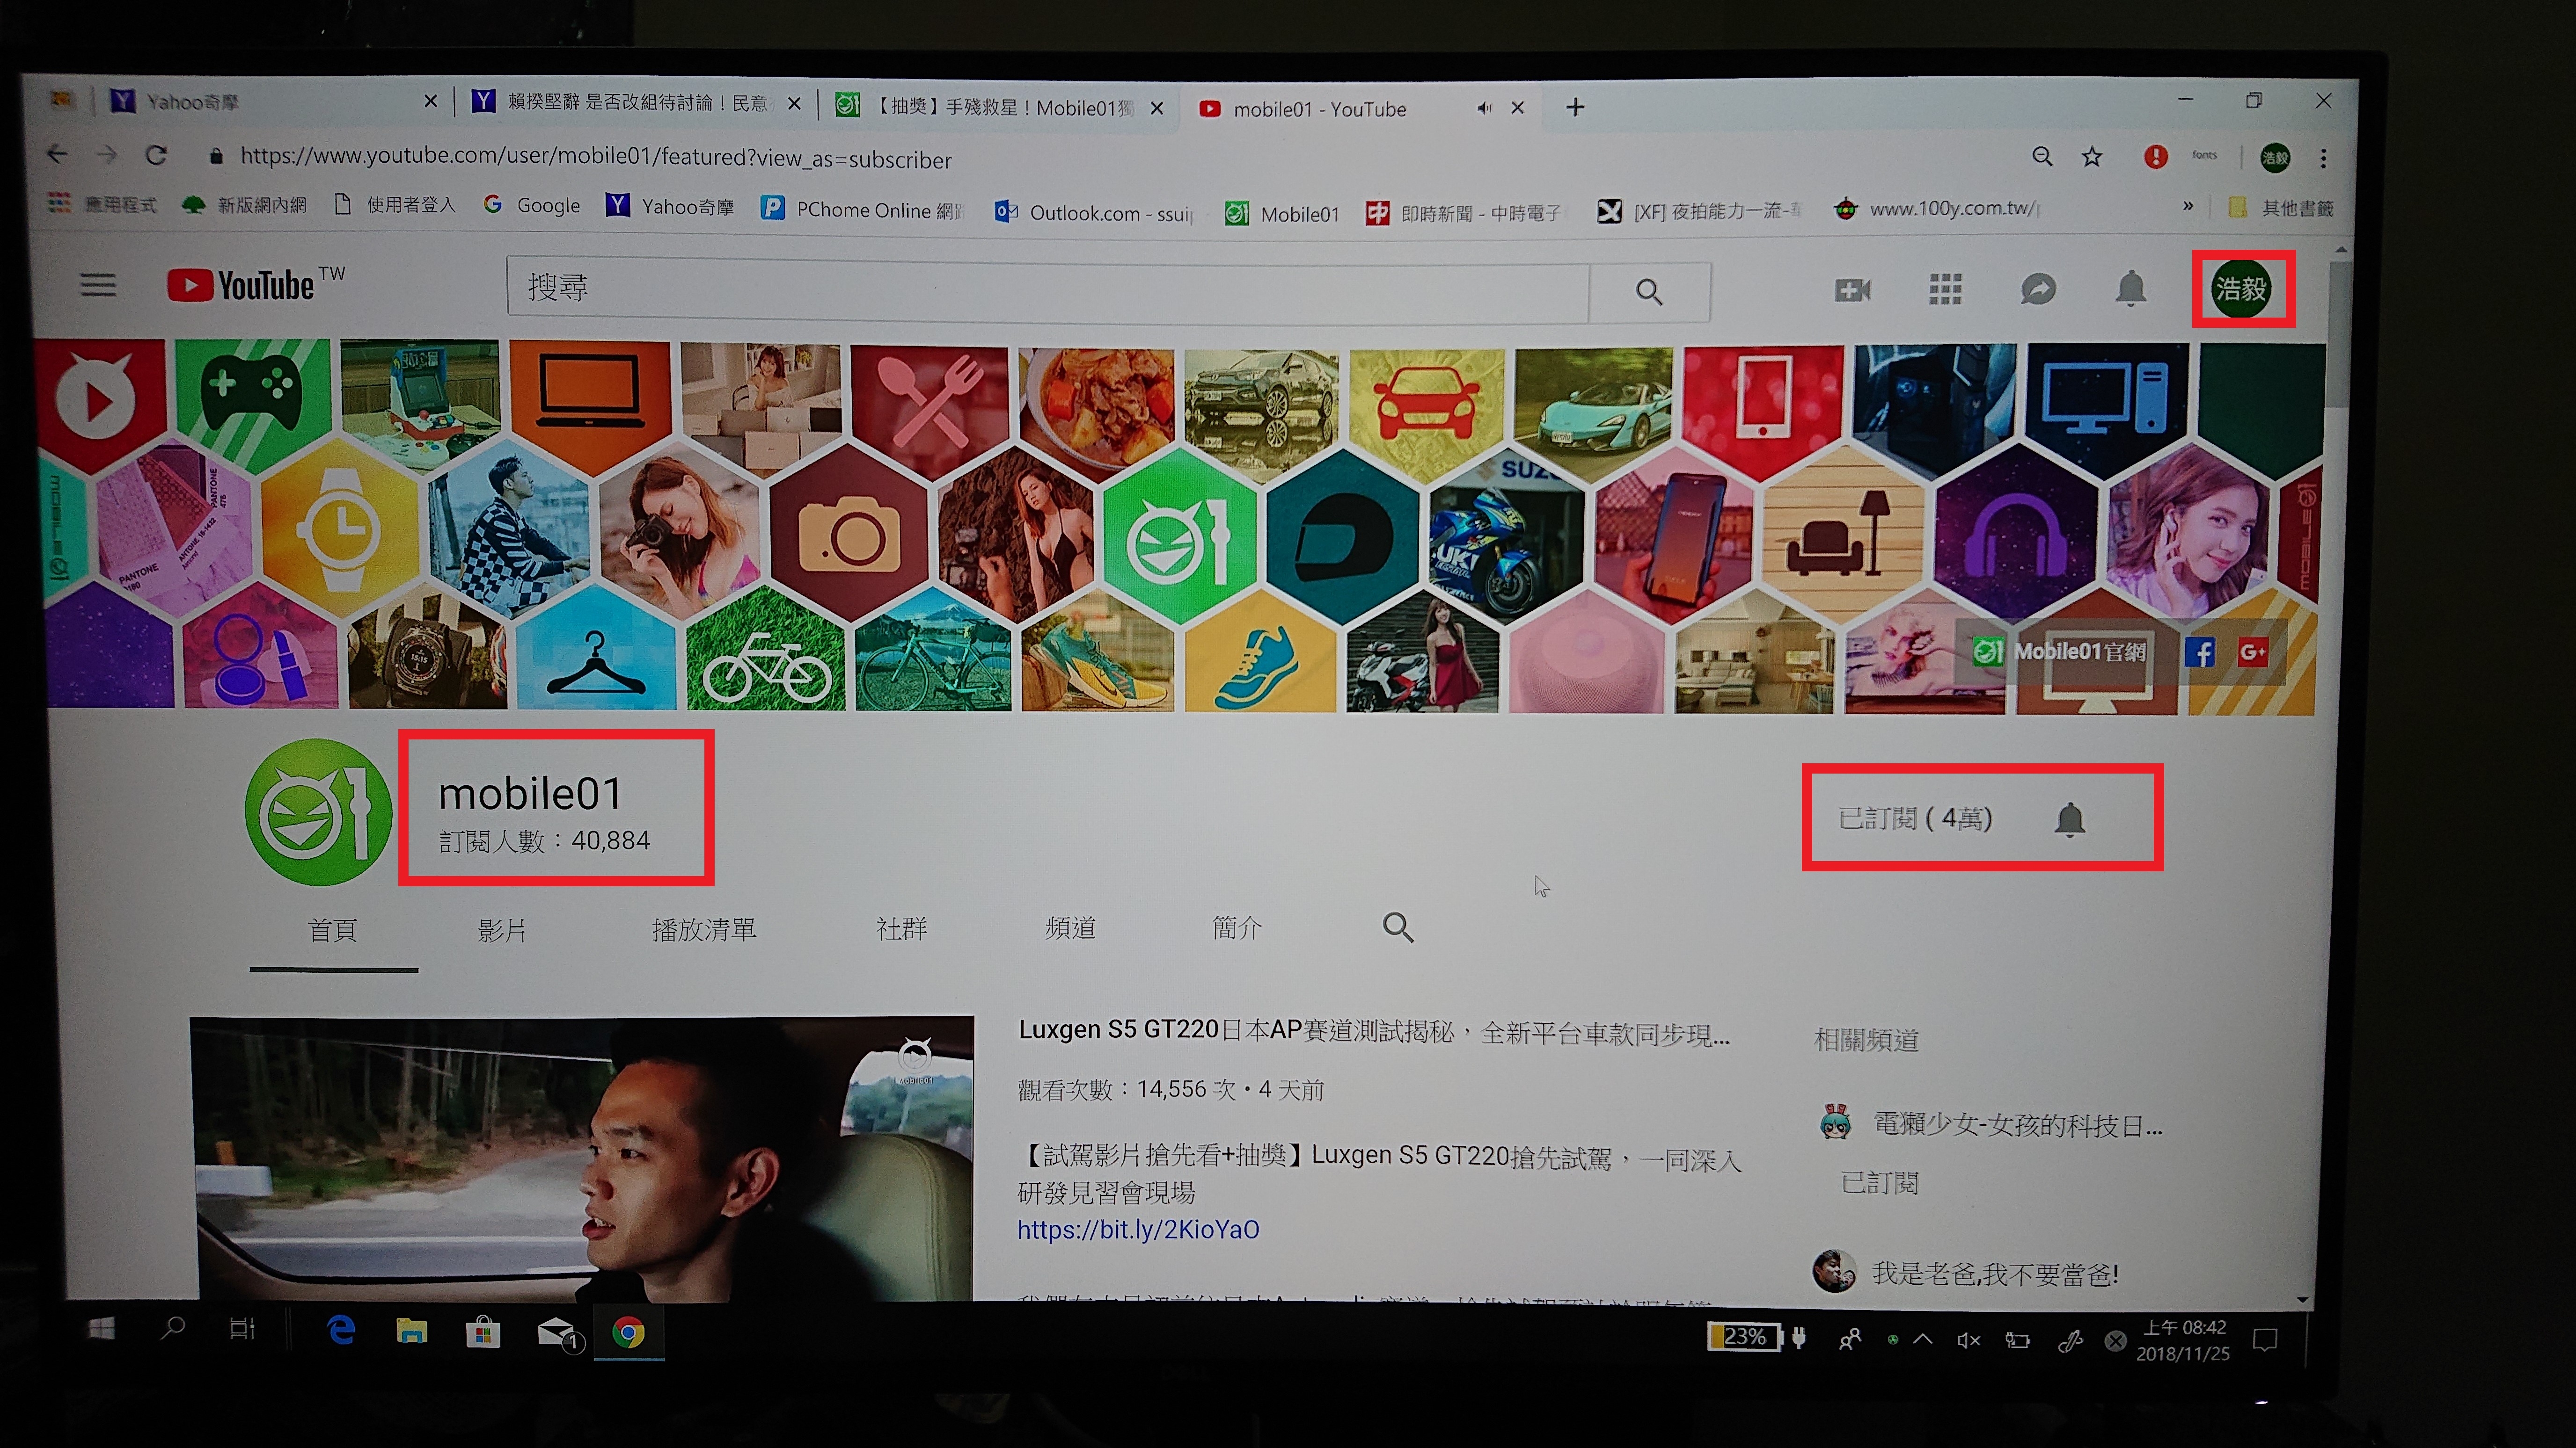This screenshot has width=2576, height=1448.
Task: Open the Windows action center notification icon
Action: (2265, 1340)
